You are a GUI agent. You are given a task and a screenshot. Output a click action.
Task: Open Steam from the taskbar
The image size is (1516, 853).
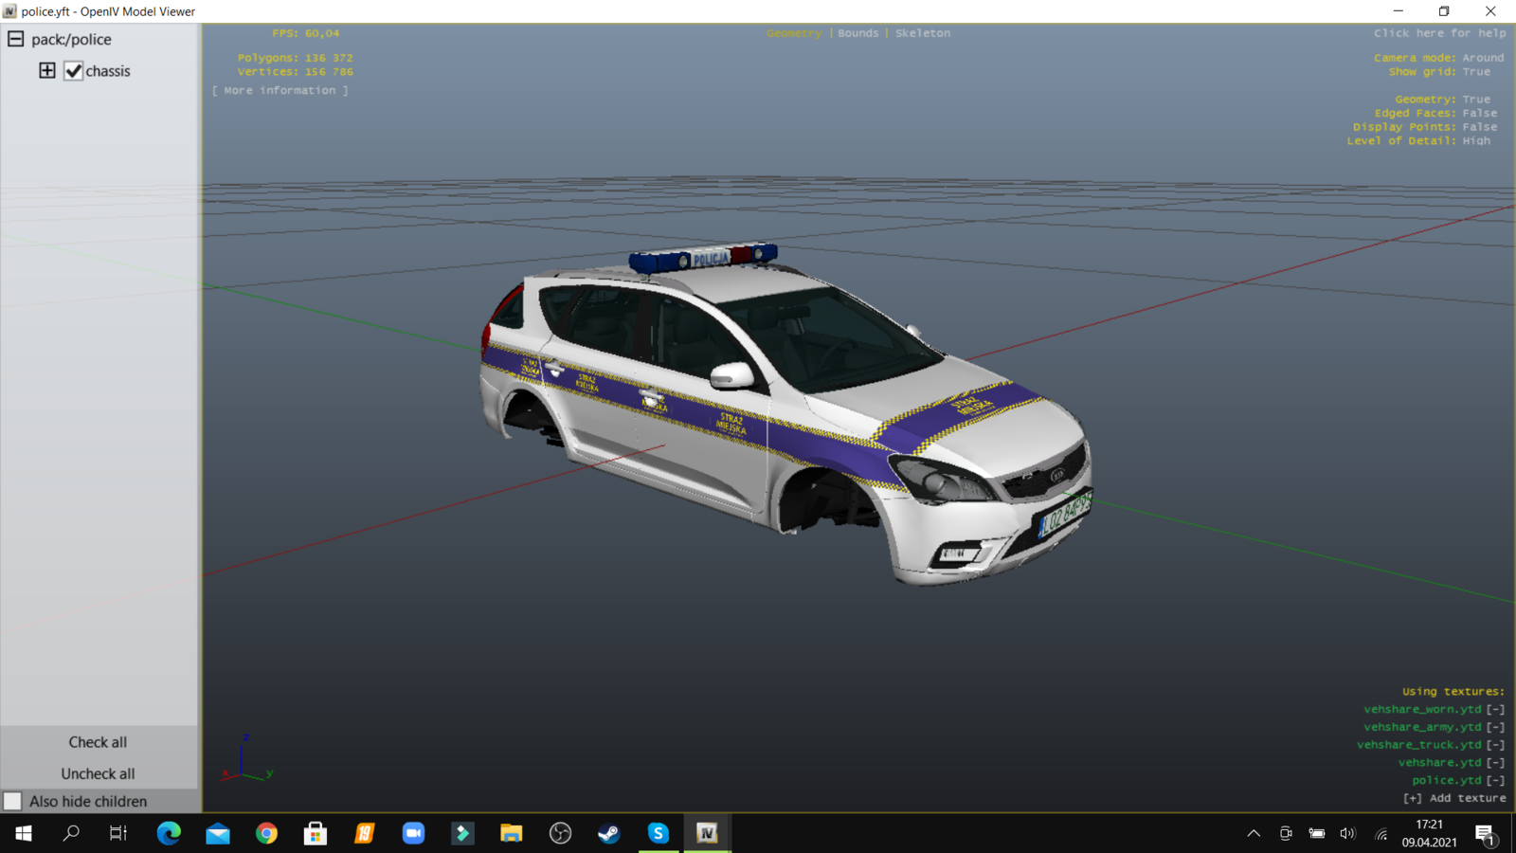608,833
